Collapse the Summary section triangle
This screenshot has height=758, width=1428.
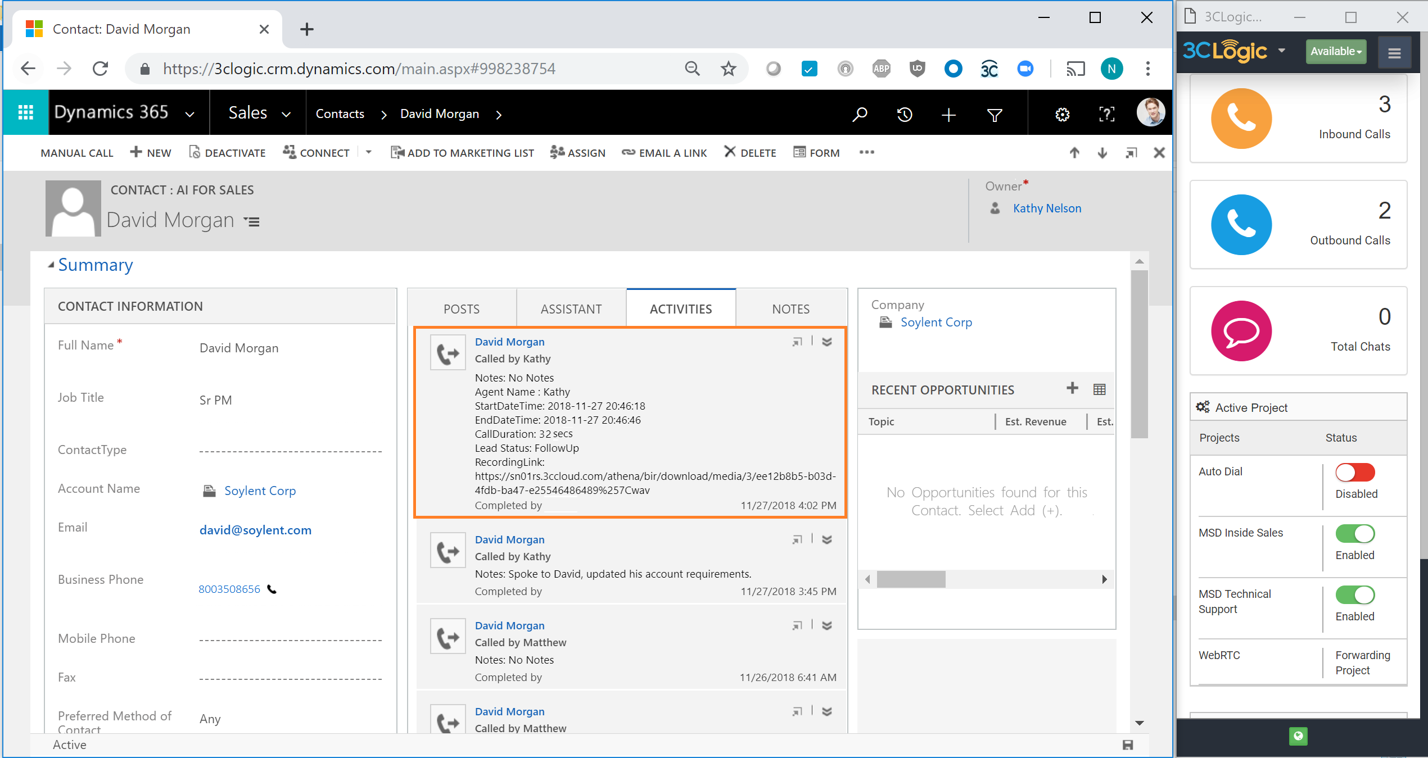coord(51,265)
